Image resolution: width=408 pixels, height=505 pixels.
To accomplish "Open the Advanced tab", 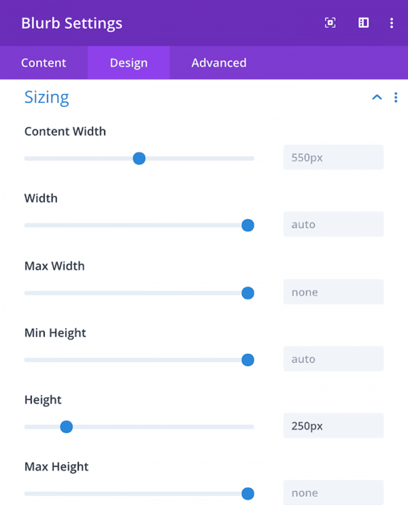I will (x=219, y=63).
